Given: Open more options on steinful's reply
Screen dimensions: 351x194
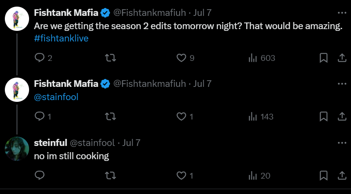Looking at the screenshot, I should [x=342, y=143].
